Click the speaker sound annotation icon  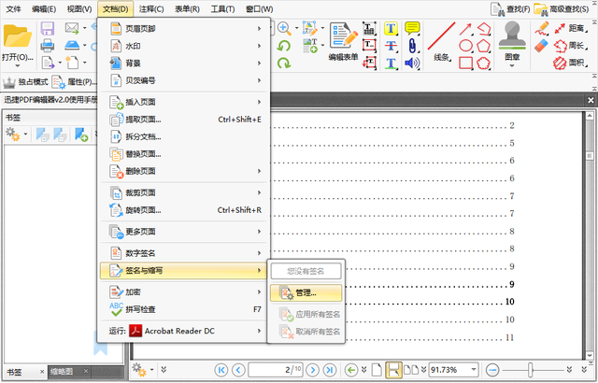[x=412, y=63]
